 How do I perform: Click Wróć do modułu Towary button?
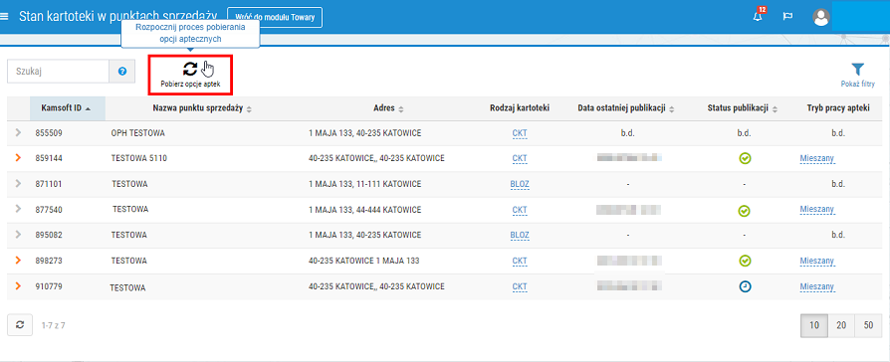tap(275, 17)
